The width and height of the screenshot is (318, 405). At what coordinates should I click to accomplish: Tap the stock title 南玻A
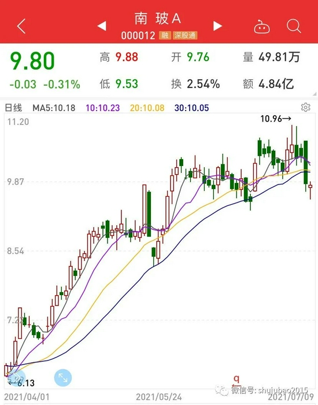tap(158, 19)
